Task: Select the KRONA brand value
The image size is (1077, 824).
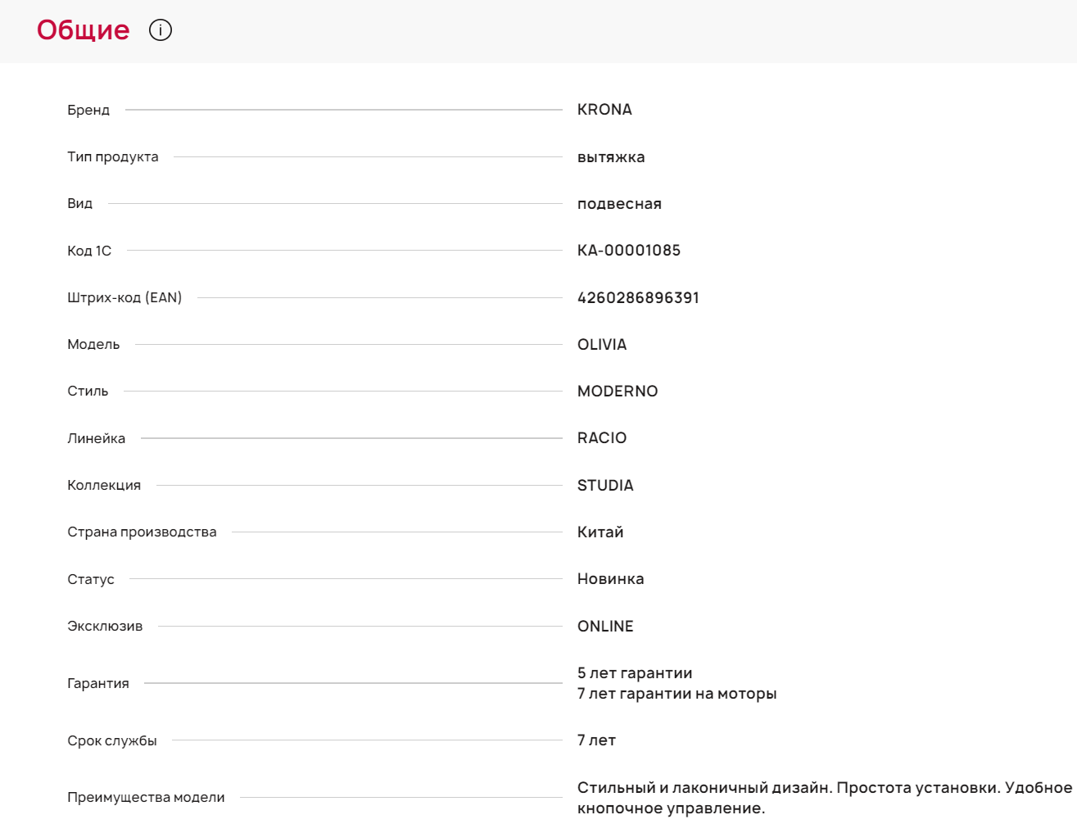Action: [x=604, y=110]
